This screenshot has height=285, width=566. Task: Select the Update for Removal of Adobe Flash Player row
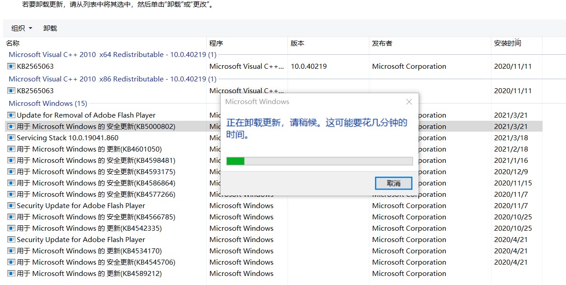pyautogui.click(x=274, y=115)
